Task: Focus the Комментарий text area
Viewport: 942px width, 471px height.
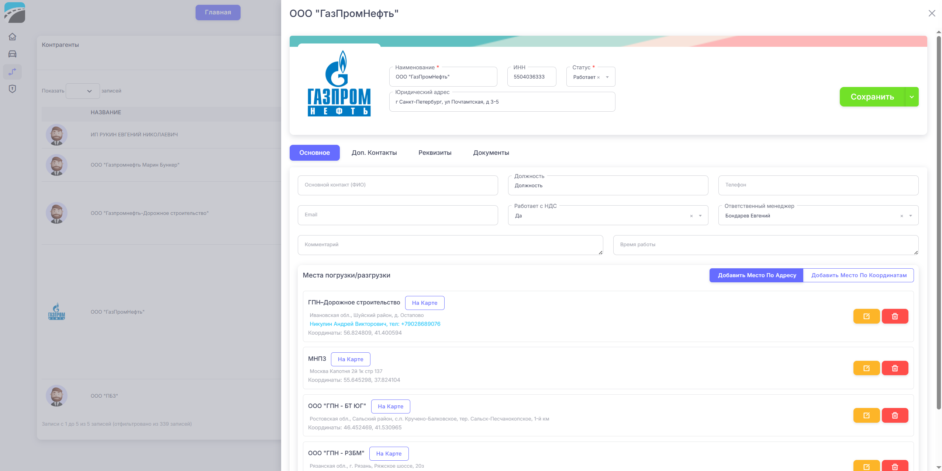Action: [450, 245]
